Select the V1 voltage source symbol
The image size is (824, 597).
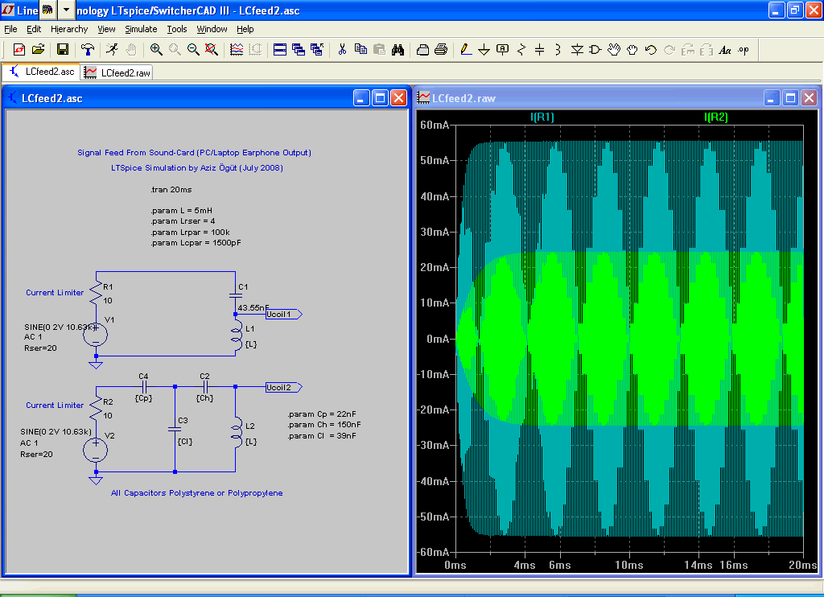click(x=96, y=336)
